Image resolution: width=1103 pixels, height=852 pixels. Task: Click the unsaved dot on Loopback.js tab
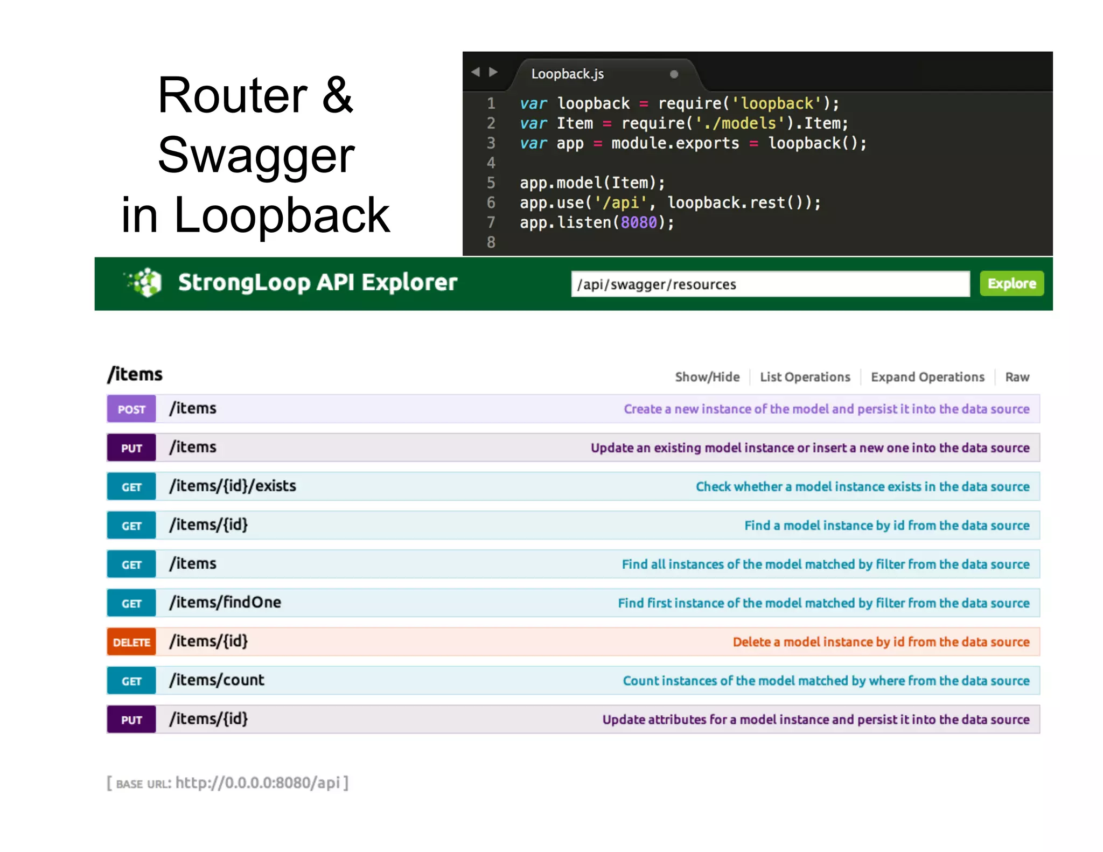tap(674, 74)
